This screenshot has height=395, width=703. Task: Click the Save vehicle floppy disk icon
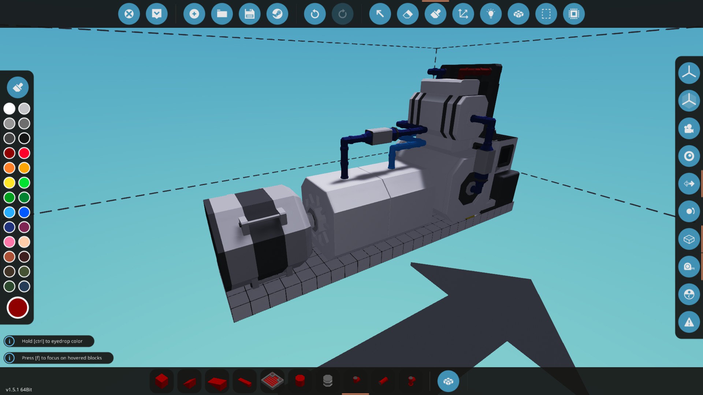pos(249,14)
